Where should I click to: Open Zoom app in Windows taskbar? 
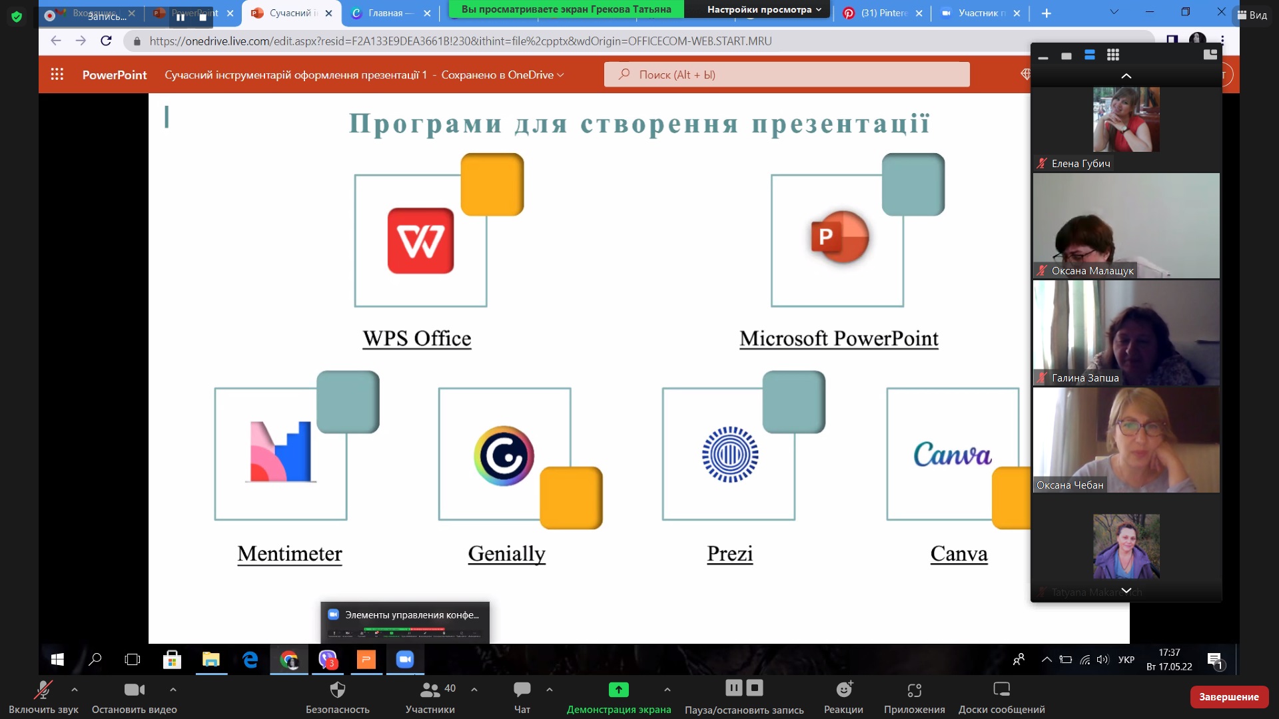pyautogui.click(x=404, y=660)
